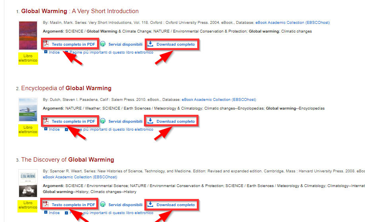365x222 pixels.
Task: Click Servizi disponibili icon for The Discovery of Global Warming
Action: coord(103,205)
